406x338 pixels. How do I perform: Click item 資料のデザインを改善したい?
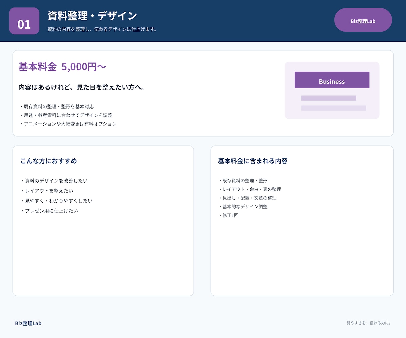tap(54, 181)
